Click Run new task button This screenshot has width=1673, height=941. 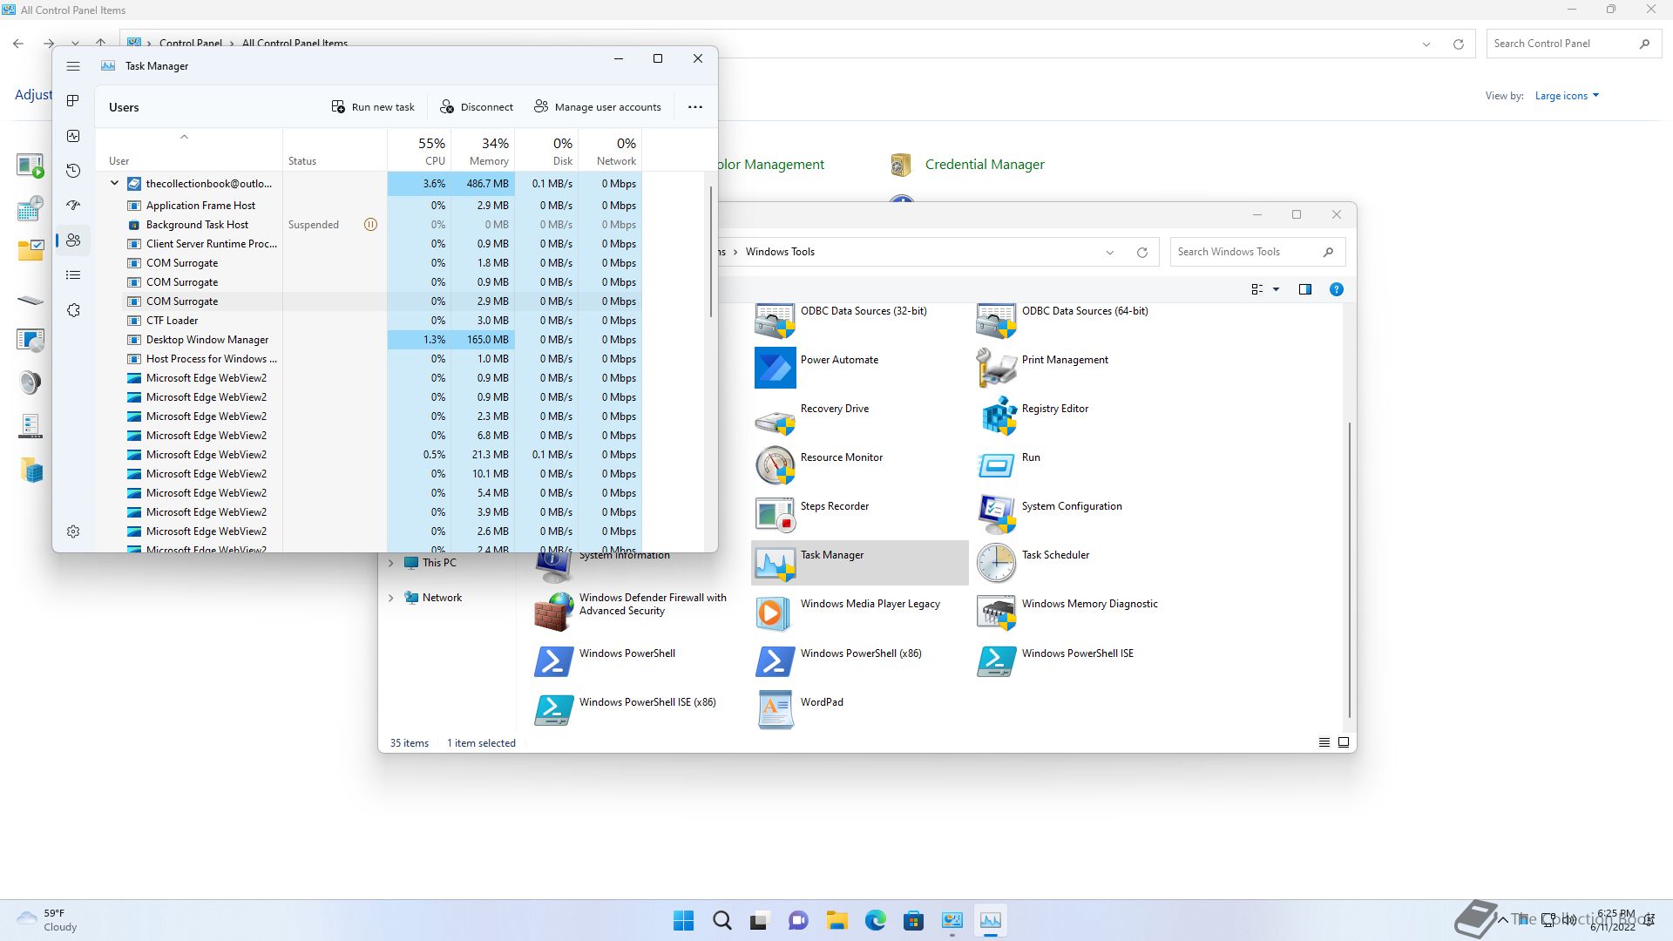point(373,107)
